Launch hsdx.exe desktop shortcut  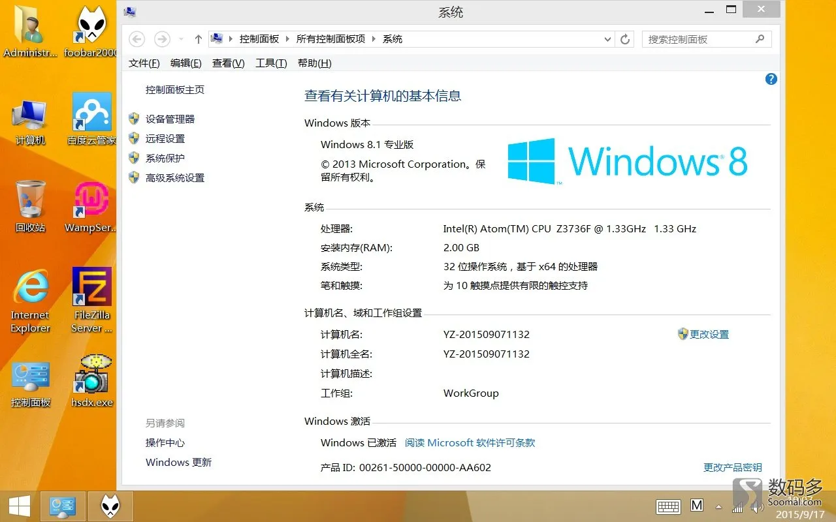point(91,382)
